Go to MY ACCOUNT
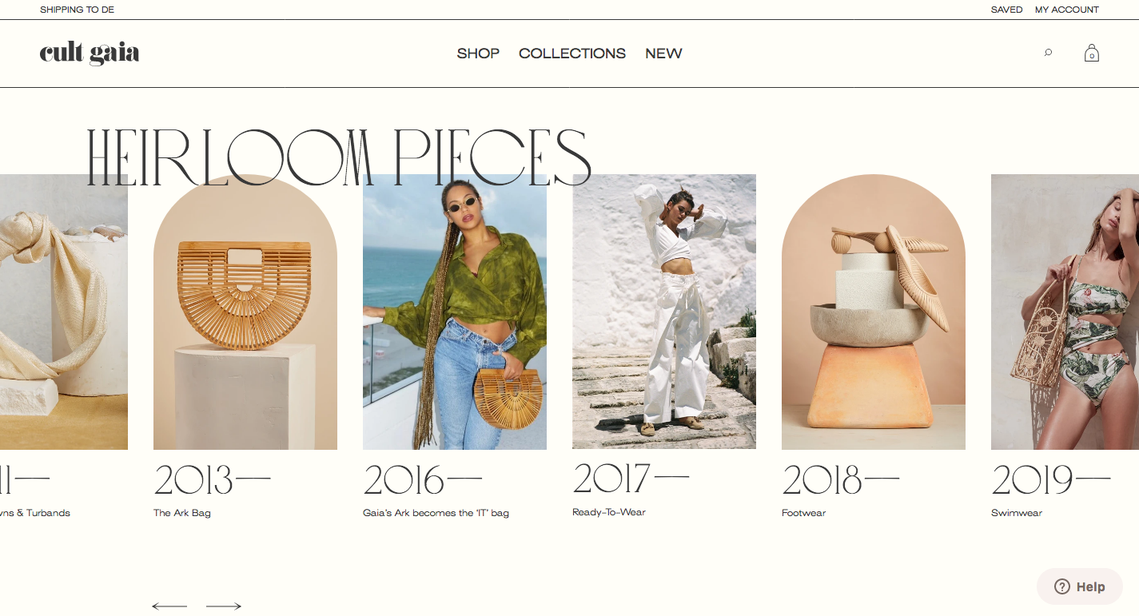 coord(1067,10)
